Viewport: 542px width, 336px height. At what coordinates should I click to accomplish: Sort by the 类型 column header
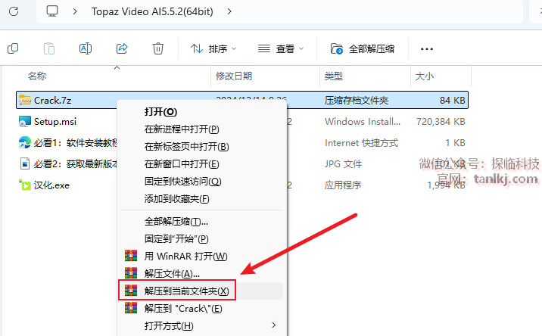334,76
